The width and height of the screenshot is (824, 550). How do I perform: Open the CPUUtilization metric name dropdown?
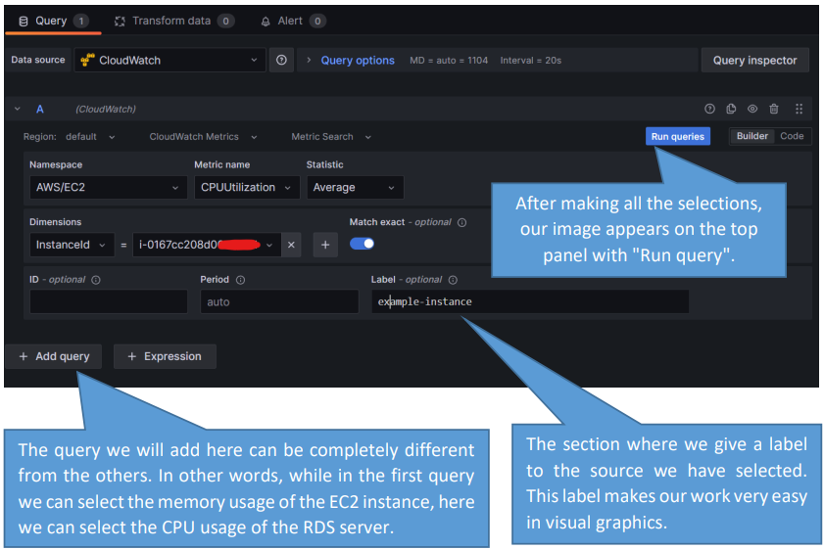coord(247,187)
